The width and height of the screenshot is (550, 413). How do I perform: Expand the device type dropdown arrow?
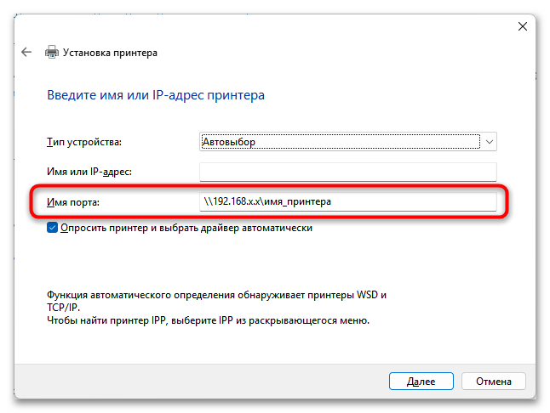click(x=490, y=142)
